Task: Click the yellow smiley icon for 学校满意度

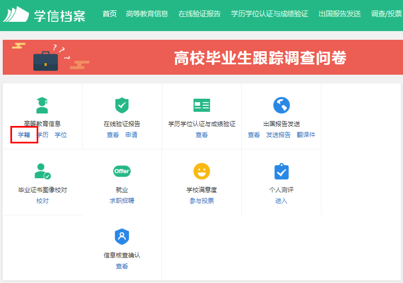Action: (x=201, y=171)
